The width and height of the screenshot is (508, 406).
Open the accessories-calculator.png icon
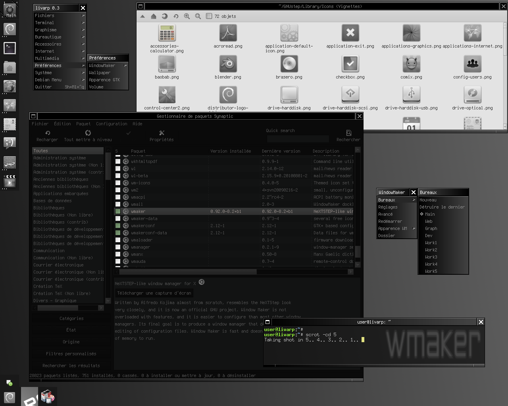[x=167, y=33]
